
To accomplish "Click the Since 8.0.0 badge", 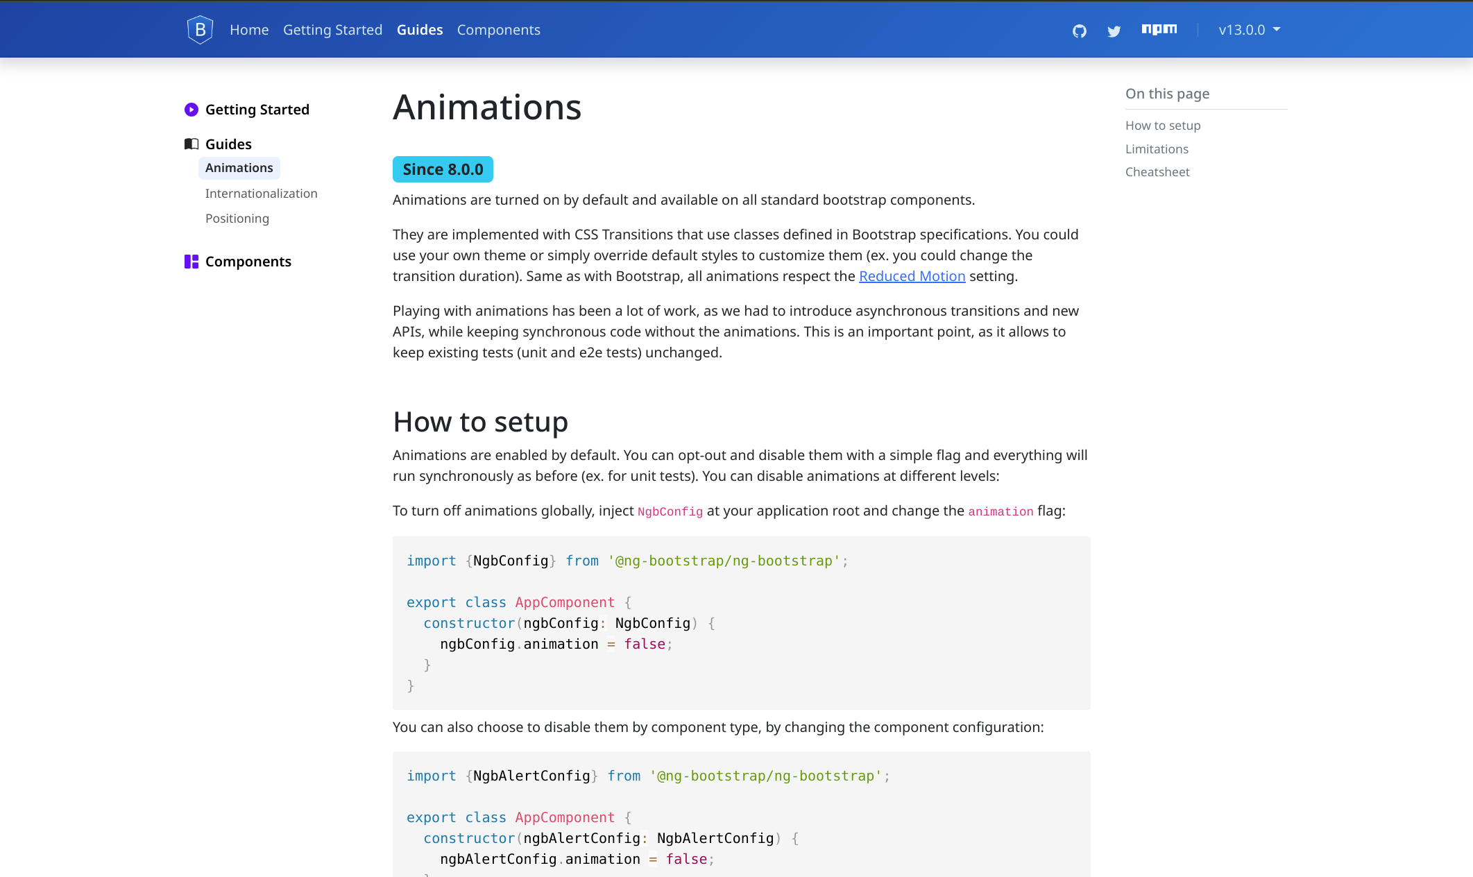I will tap(443, 169).
